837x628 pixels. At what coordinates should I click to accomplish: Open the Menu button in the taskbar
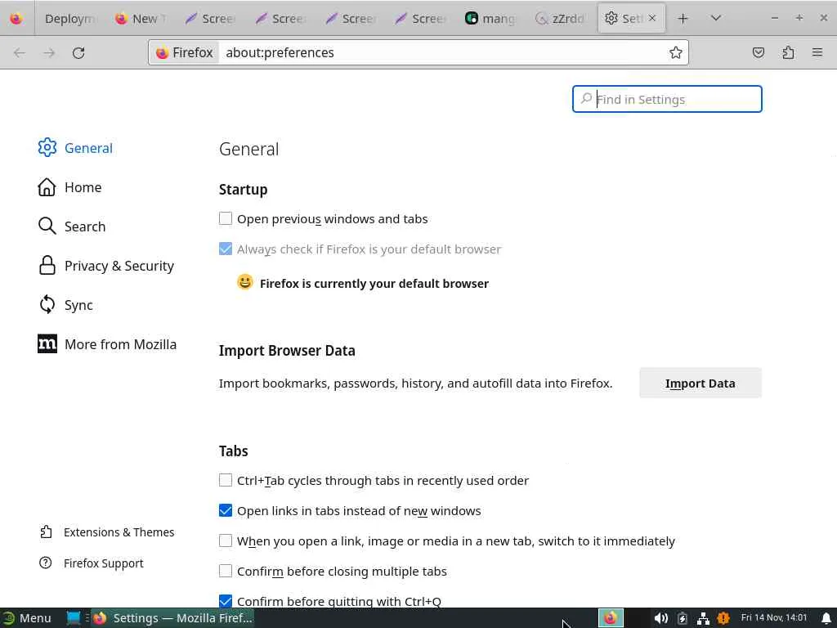tap(27, 618)
